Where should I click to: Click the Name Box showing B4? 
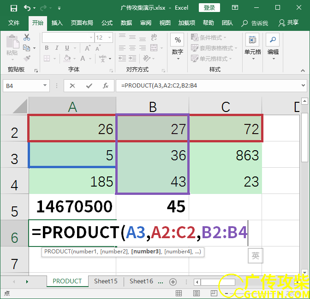(x=26, y=86)
